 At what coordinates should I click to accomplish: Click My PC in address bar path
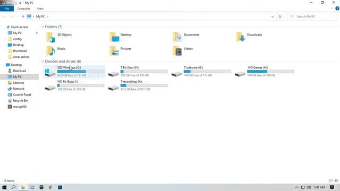pos(40,16)
